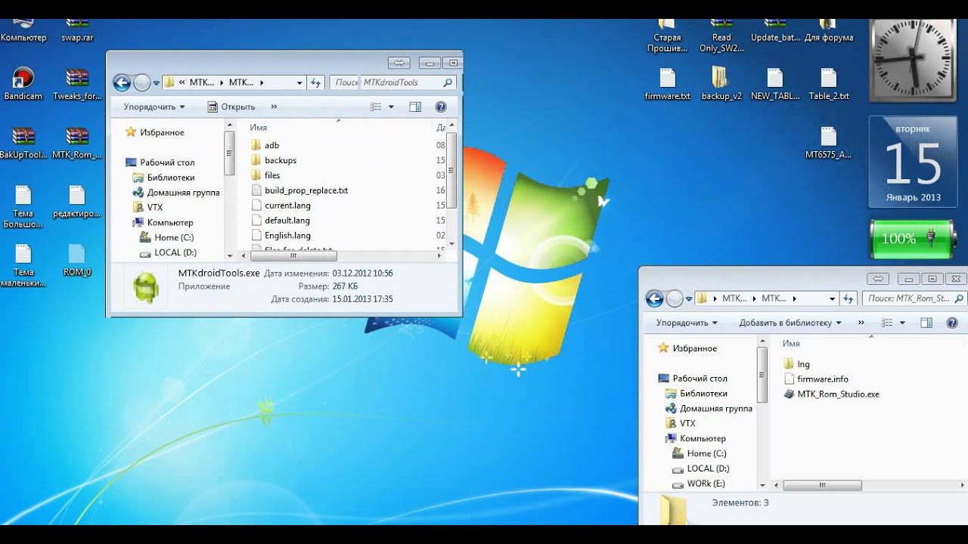Go back in MTK_Rom_Studio window

[x=654, y=298]
